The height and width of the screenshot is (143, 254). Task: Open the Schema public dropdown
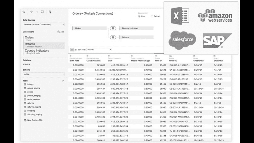44,74
